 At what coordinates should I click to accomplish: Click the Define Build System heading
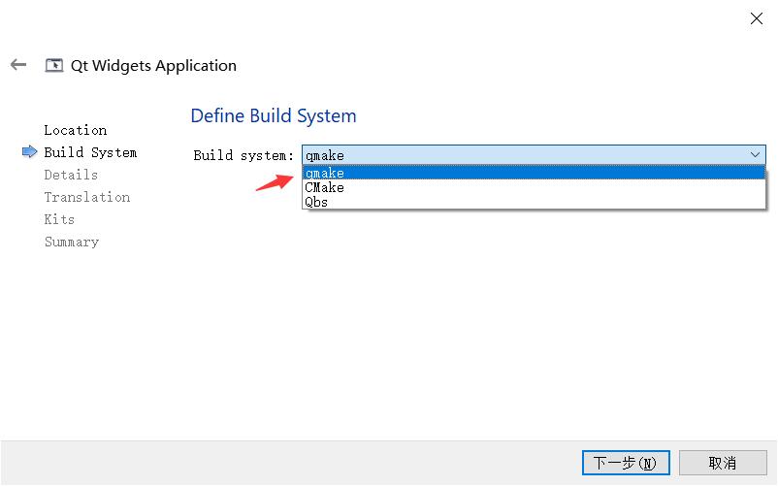pyautogui.click(x=274, y=116)
